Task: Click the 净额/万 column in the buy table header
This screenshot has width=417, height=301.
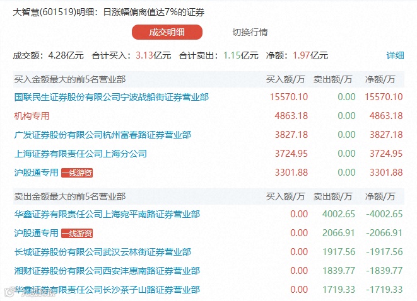Action: [380, 79]
